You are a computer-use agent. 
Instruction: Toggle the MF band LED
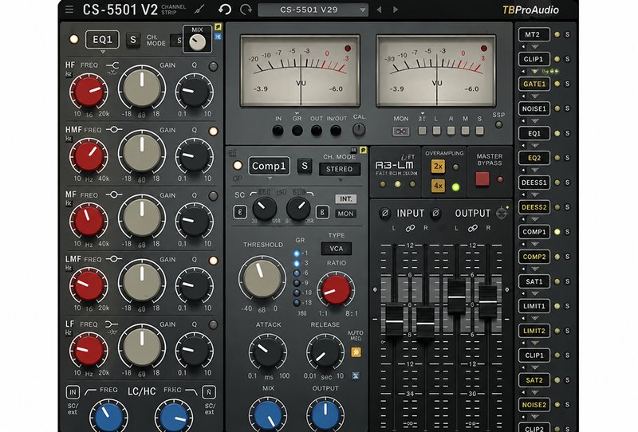[213, 195]
